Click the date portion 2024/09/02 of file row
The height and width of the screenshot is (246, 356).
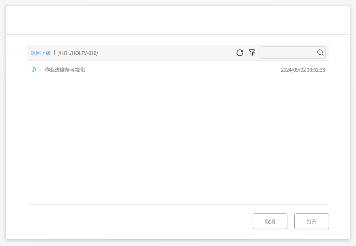[x=293, y=69]
